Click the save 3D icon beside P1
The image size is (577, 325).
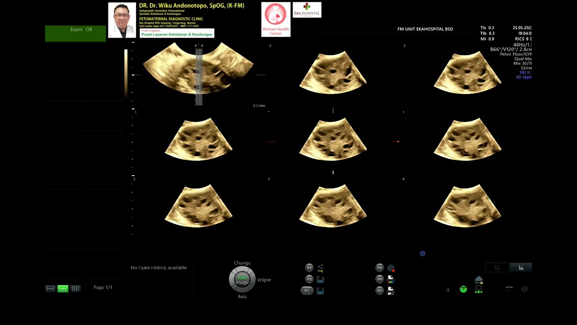click(x=321, y=291)
